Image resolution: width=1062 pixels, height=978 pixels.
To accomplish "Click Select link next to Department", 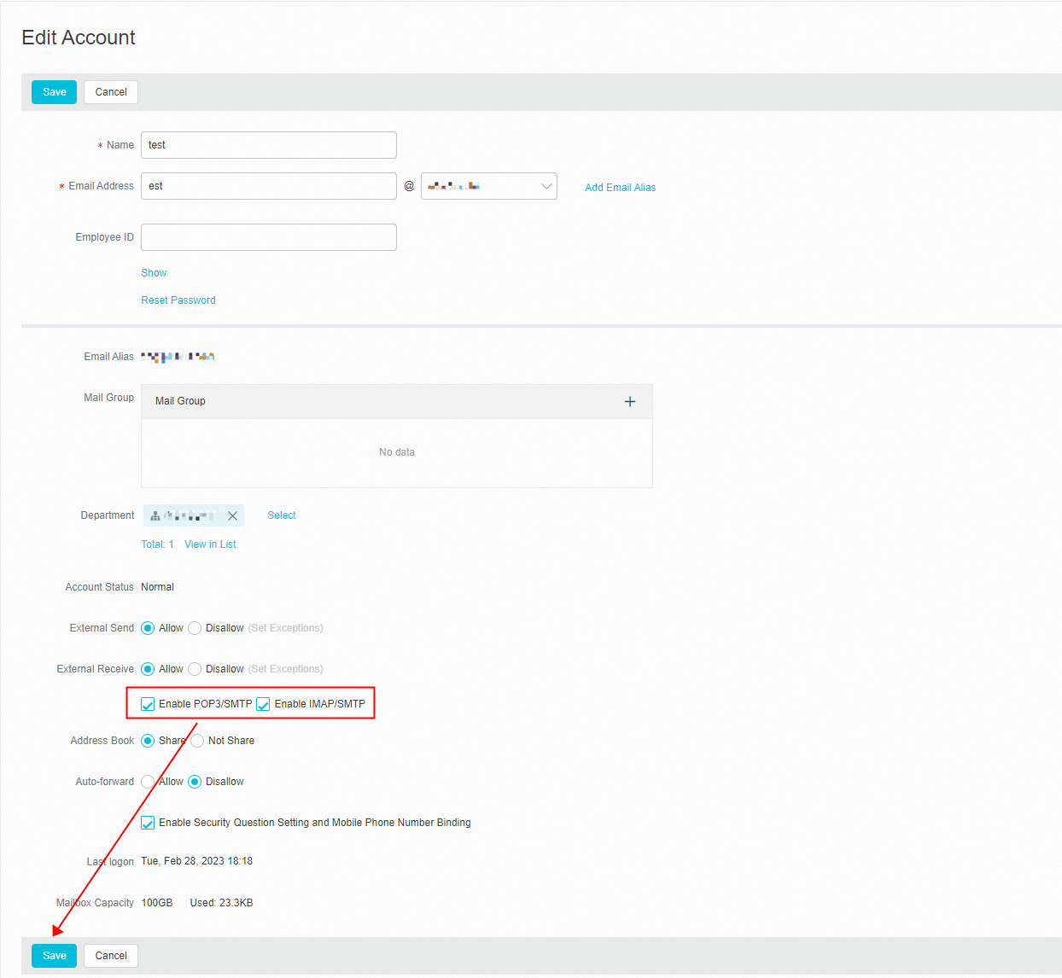I will (282, 515).
